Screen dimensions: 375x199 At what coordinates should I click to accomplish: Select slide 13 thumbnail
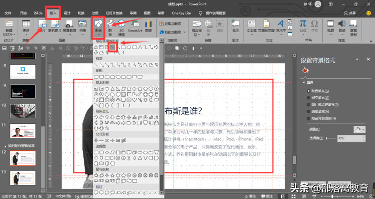pyautogui.click(x=23, y=178)
